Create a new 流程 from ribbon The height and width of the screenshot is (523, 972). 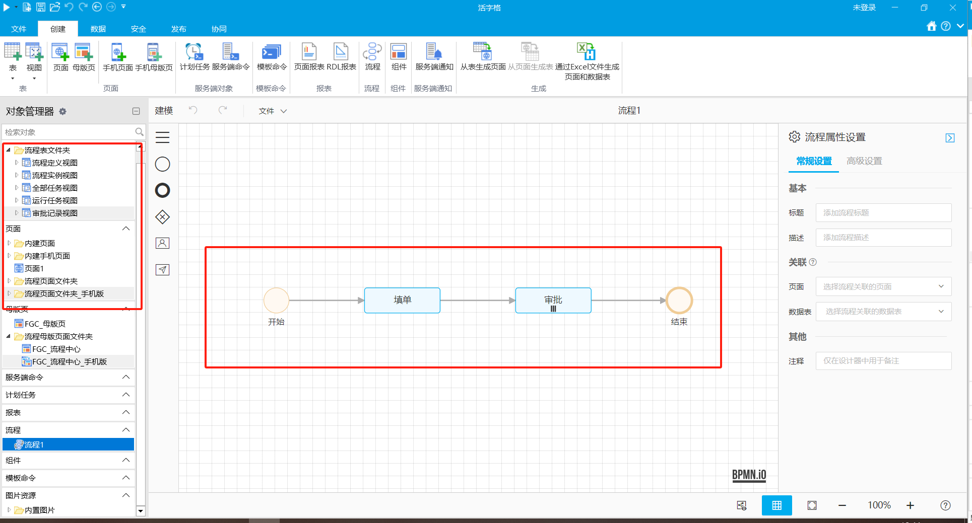click(x=372, y=57)
